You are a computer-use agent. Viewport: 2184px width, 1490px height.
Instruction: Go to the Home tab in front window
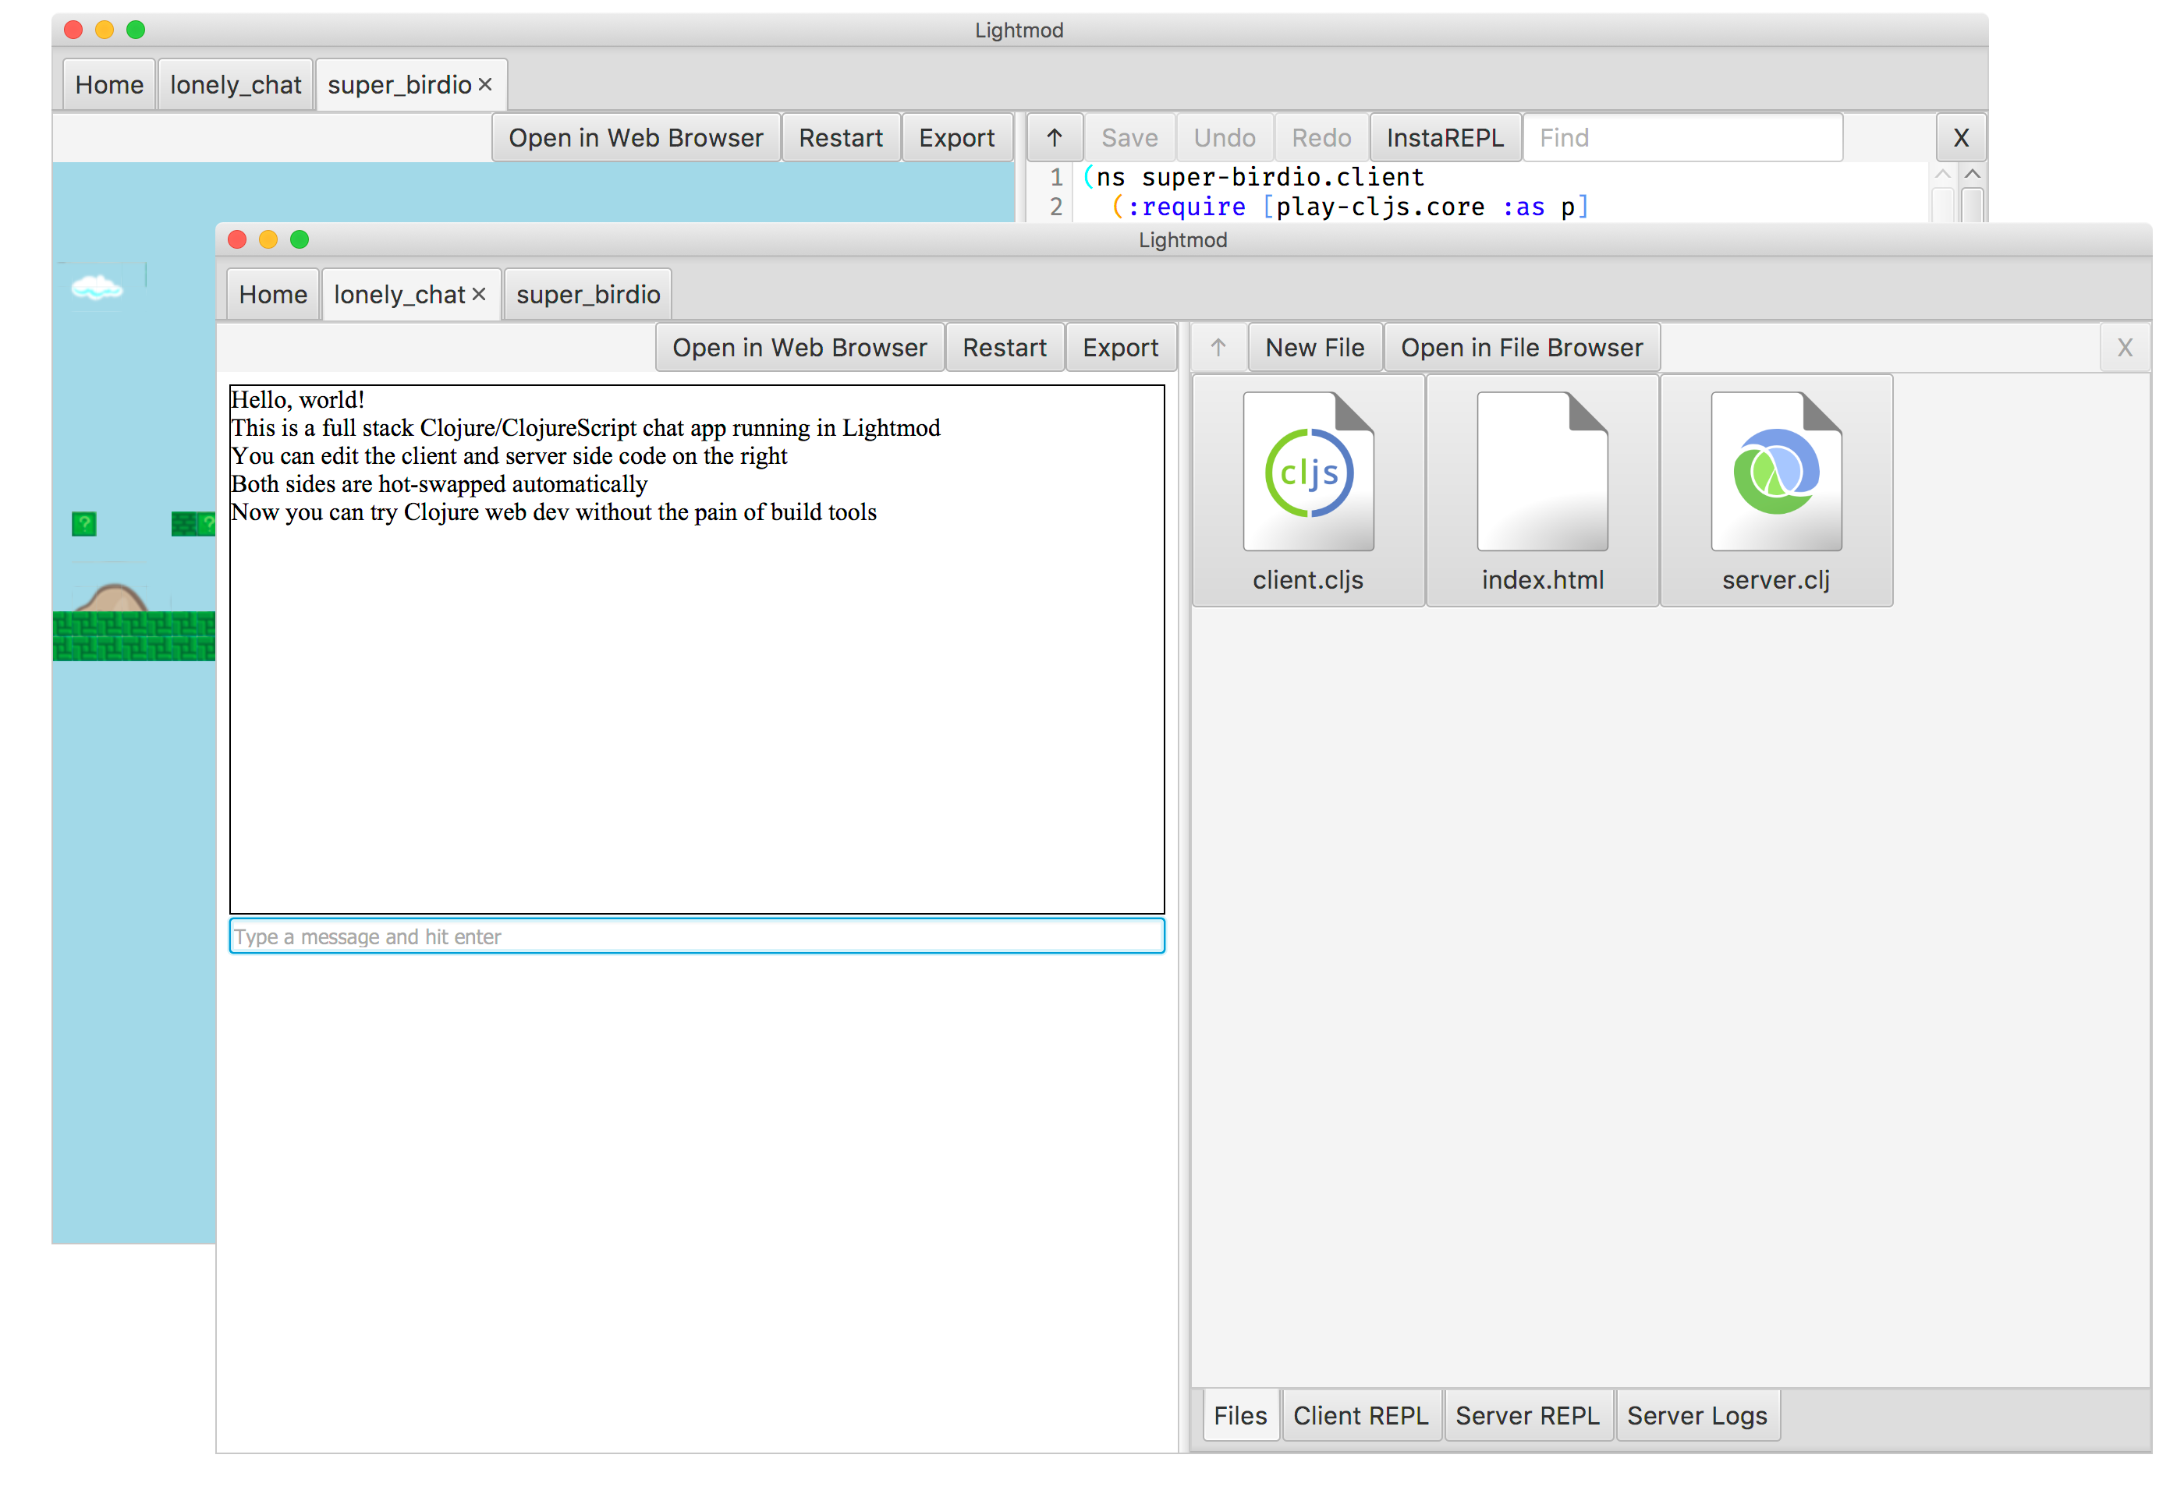tap(272, 294)
